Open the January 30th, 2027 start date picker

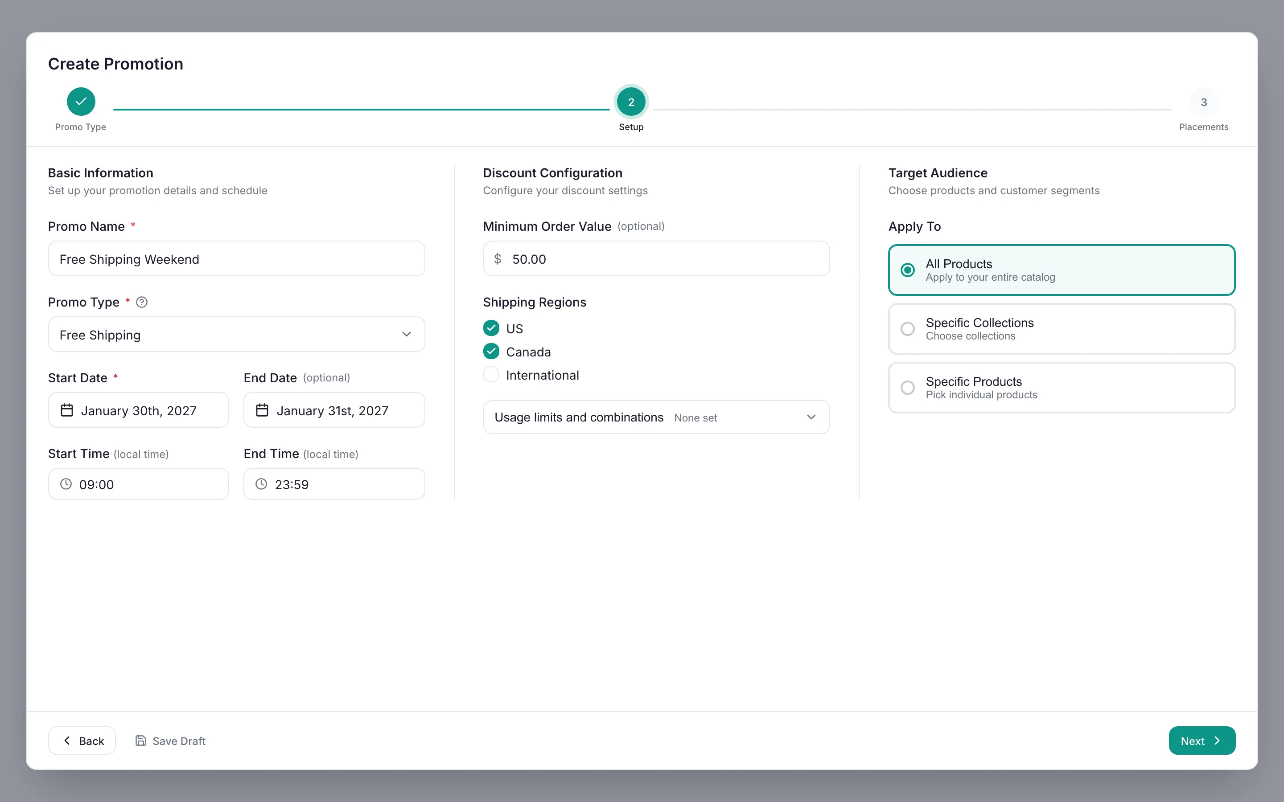[139, 410]
